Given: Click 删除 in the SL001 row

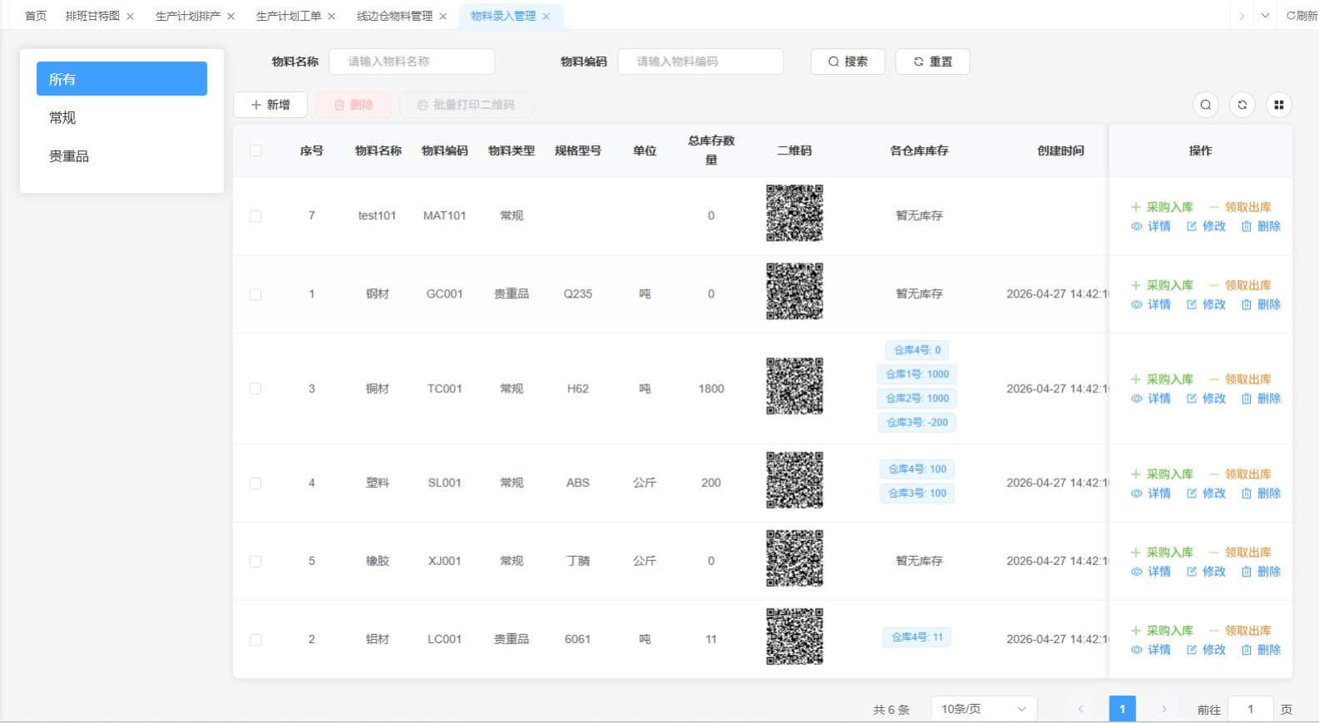Looking at the screenshot, I should coord(1261,493).
